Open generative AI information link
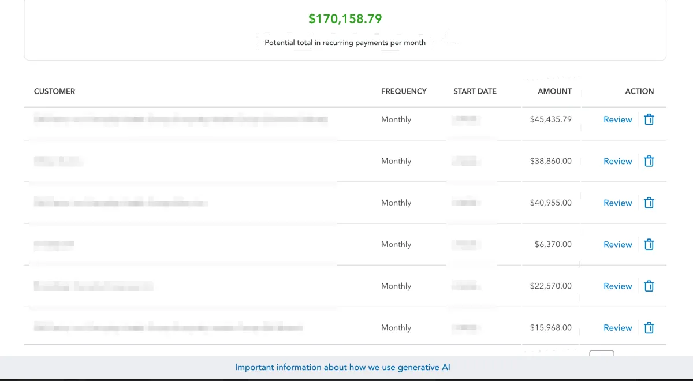The width and height of the screenshot is (693, 381). point(342,367)
